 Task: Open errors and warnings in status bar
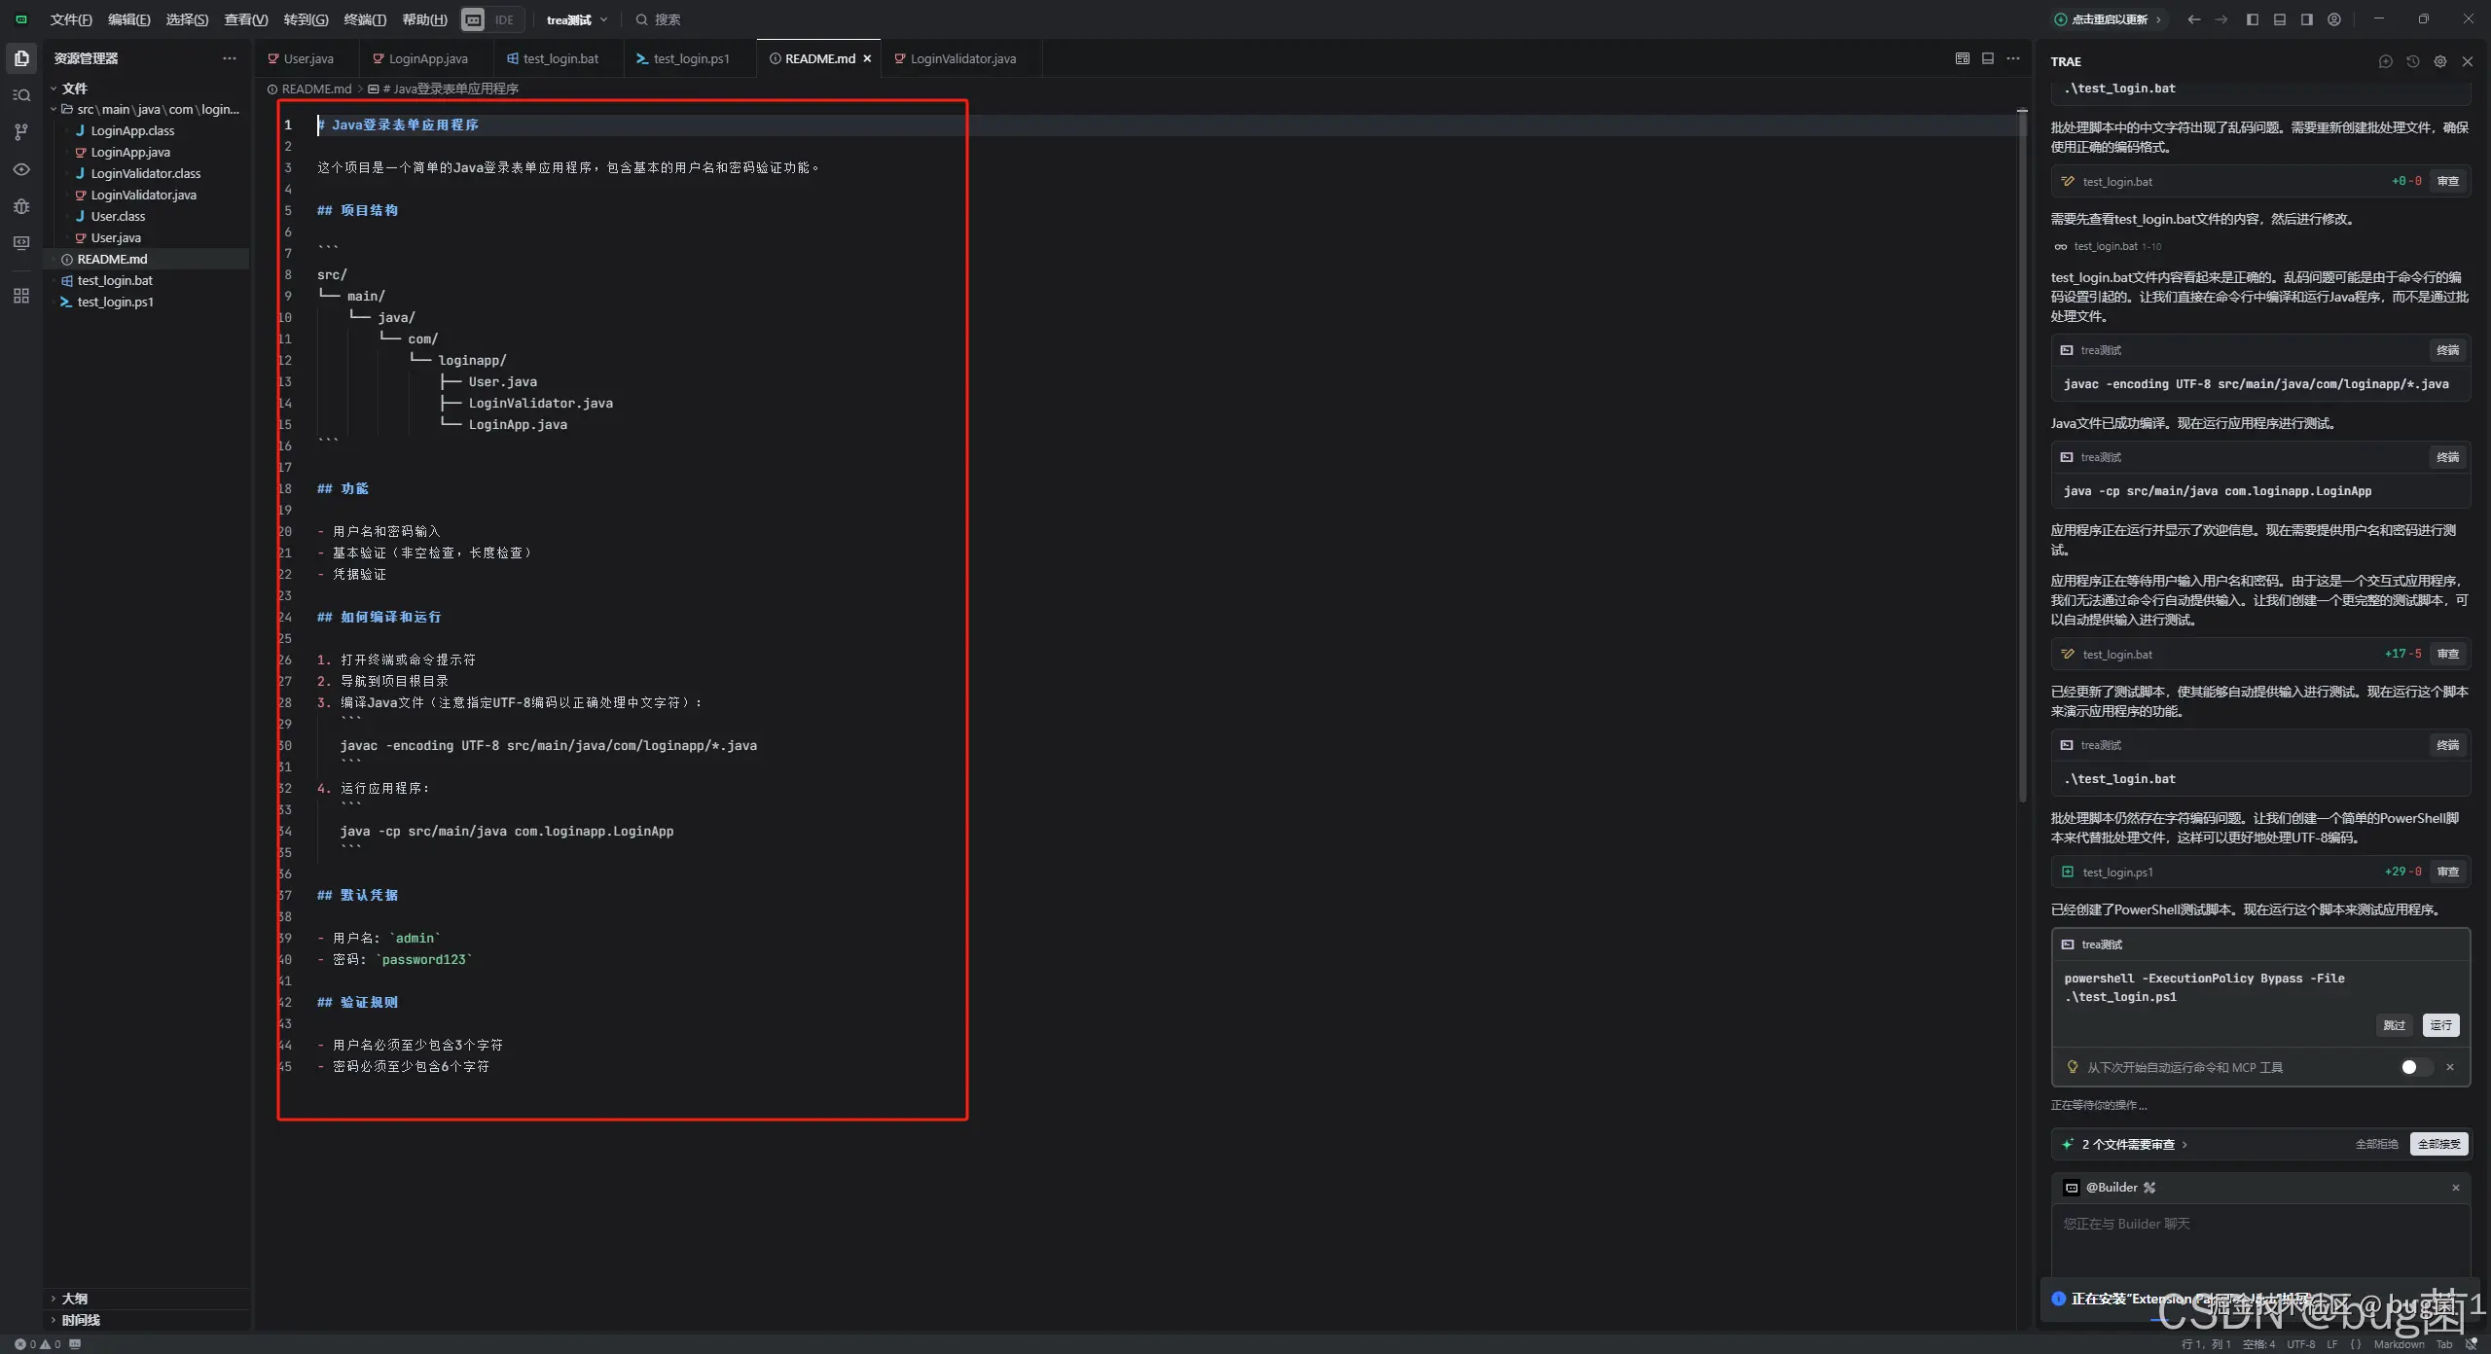38,1344
